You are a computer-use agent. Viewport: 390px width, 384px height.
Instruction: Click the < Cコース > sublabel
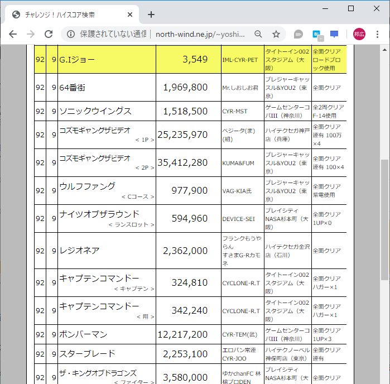coord(138,197)
